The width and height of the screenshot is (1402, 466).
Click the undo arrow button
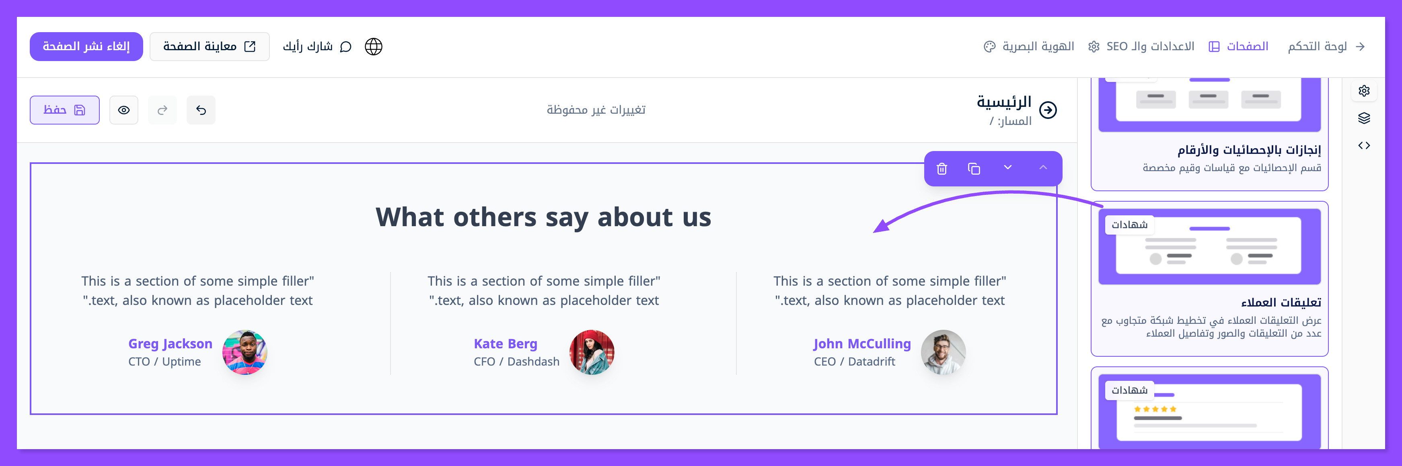[x=201, y=110]
